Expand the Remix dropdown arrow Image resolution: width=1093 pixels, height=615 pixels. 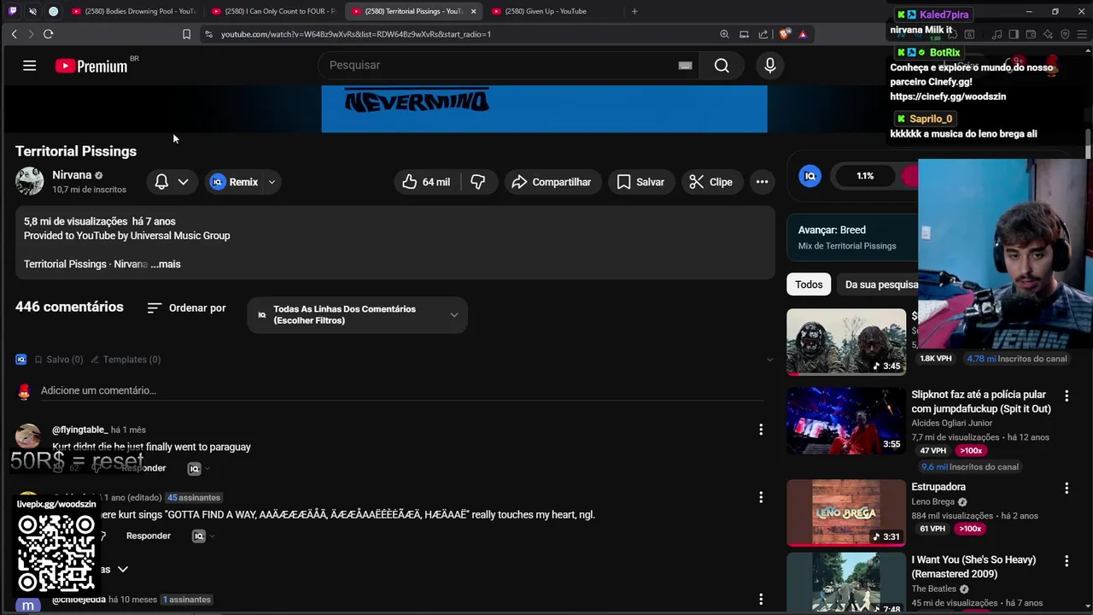pos(272,182)
